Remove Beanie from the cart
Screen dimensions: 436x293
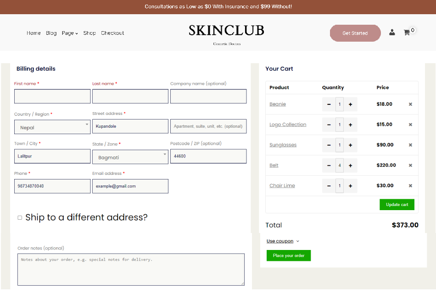[x=410, y=104]
